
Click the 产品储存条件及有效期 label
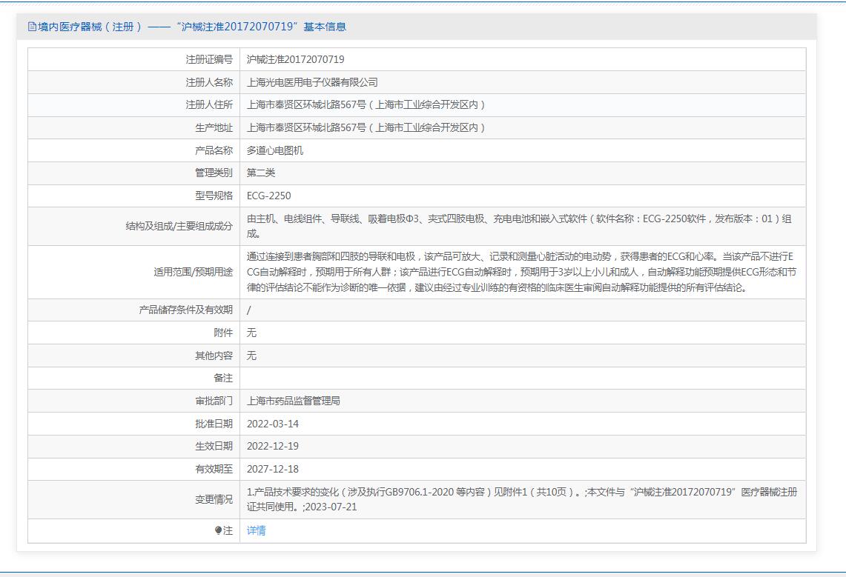click(185, 310)
